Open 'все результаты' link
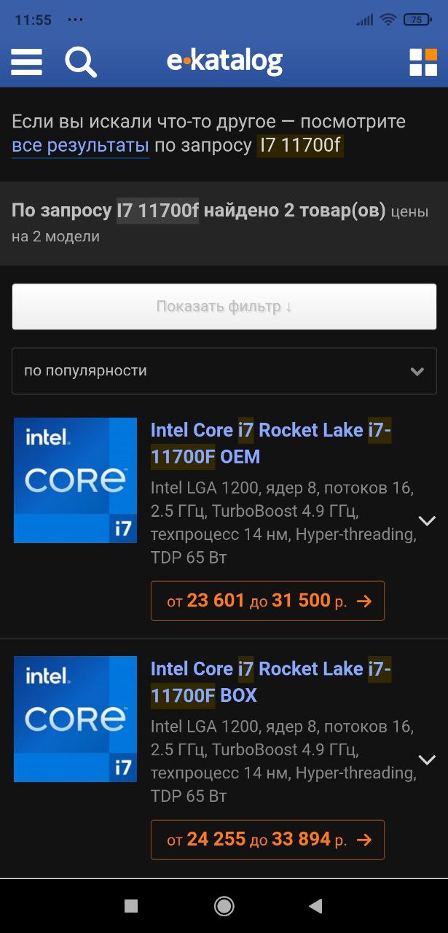The height and width of the screenshot is (933, 448). (x=81, y=146)
